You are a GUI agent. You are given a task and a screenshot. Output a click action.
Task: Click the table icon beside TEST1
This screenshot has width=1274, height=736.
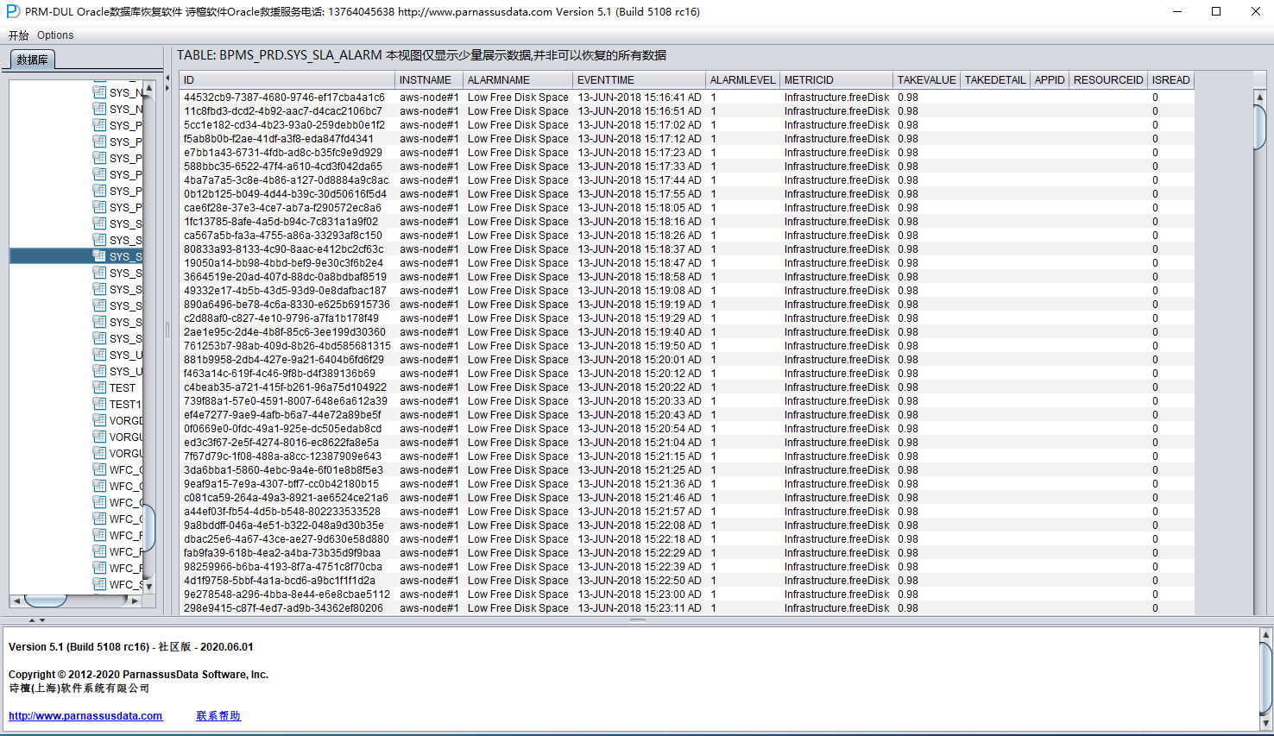pyautogui.click(x=100, y=404)
